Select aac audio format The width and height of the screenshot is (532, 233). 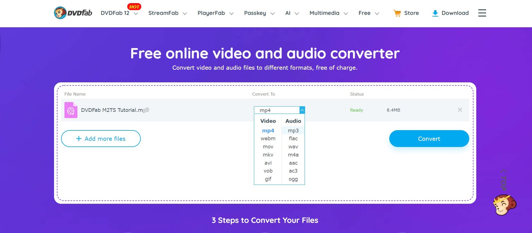tap(293, 163)
